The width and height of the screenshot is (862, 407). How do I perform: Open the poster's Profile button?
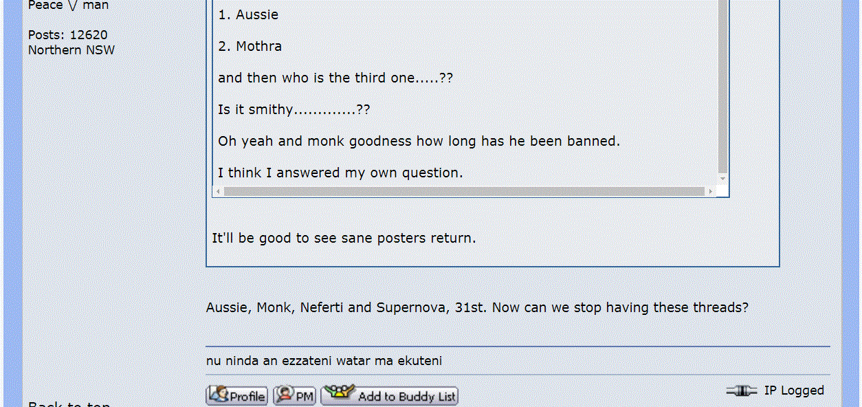236,396
